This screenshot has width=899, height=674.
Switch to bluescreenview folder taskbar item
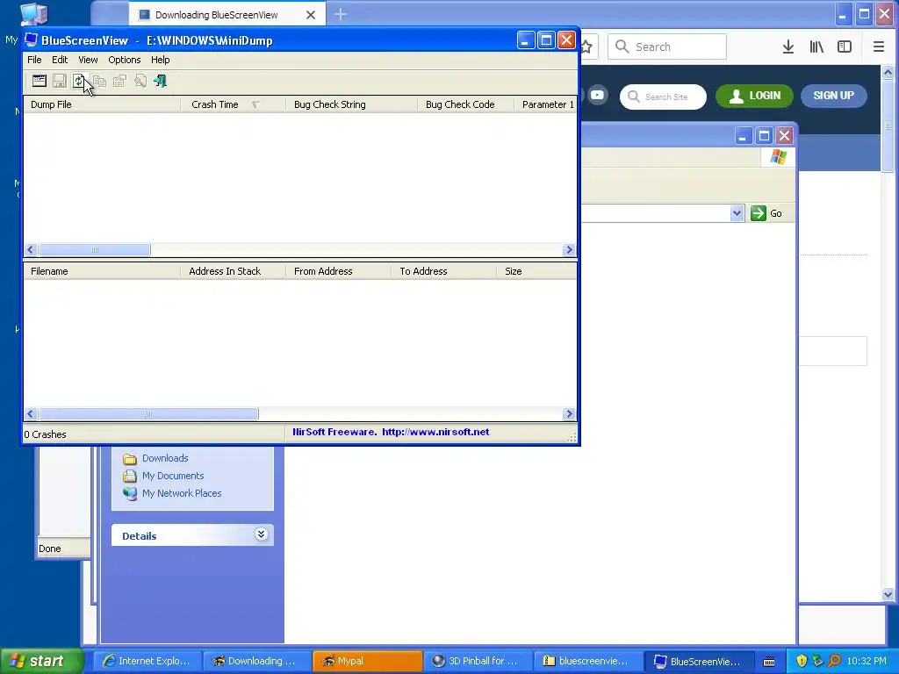point(587,661)
